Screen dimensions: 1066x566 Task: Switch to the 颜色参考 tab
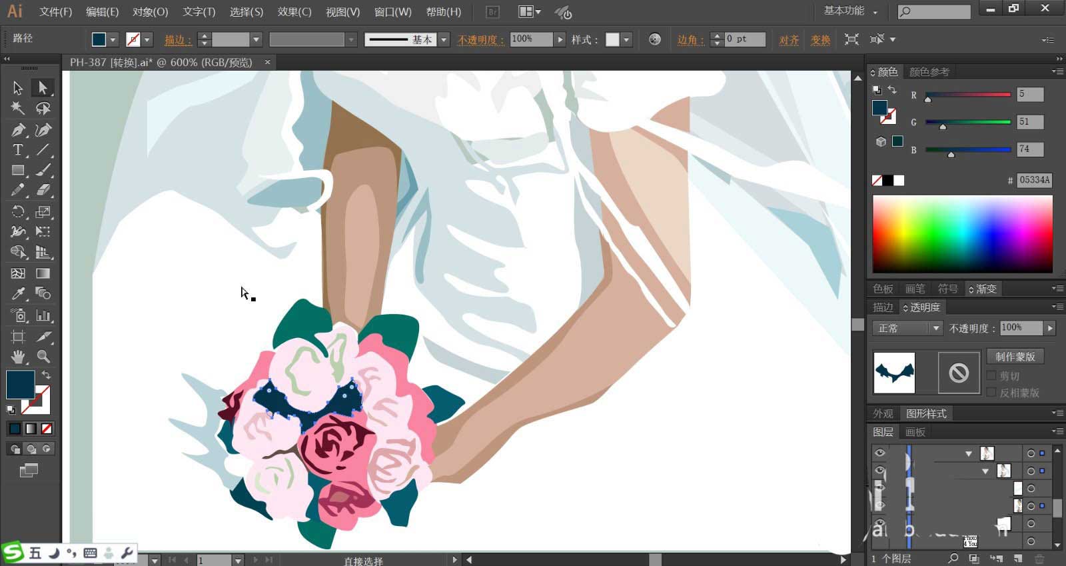(x=929, y=72)
